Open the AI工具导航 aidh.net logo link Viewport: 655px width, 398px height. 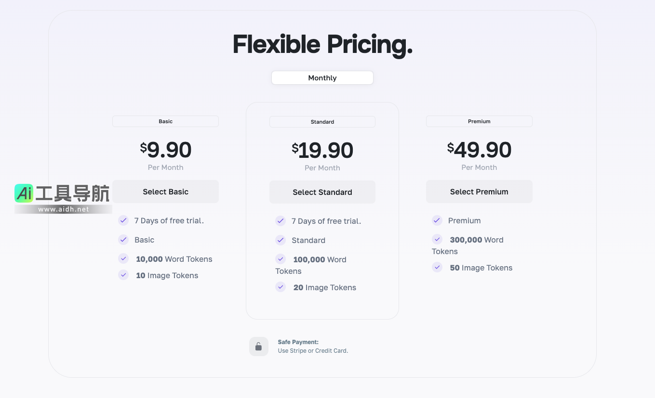[x=63, y=198]
